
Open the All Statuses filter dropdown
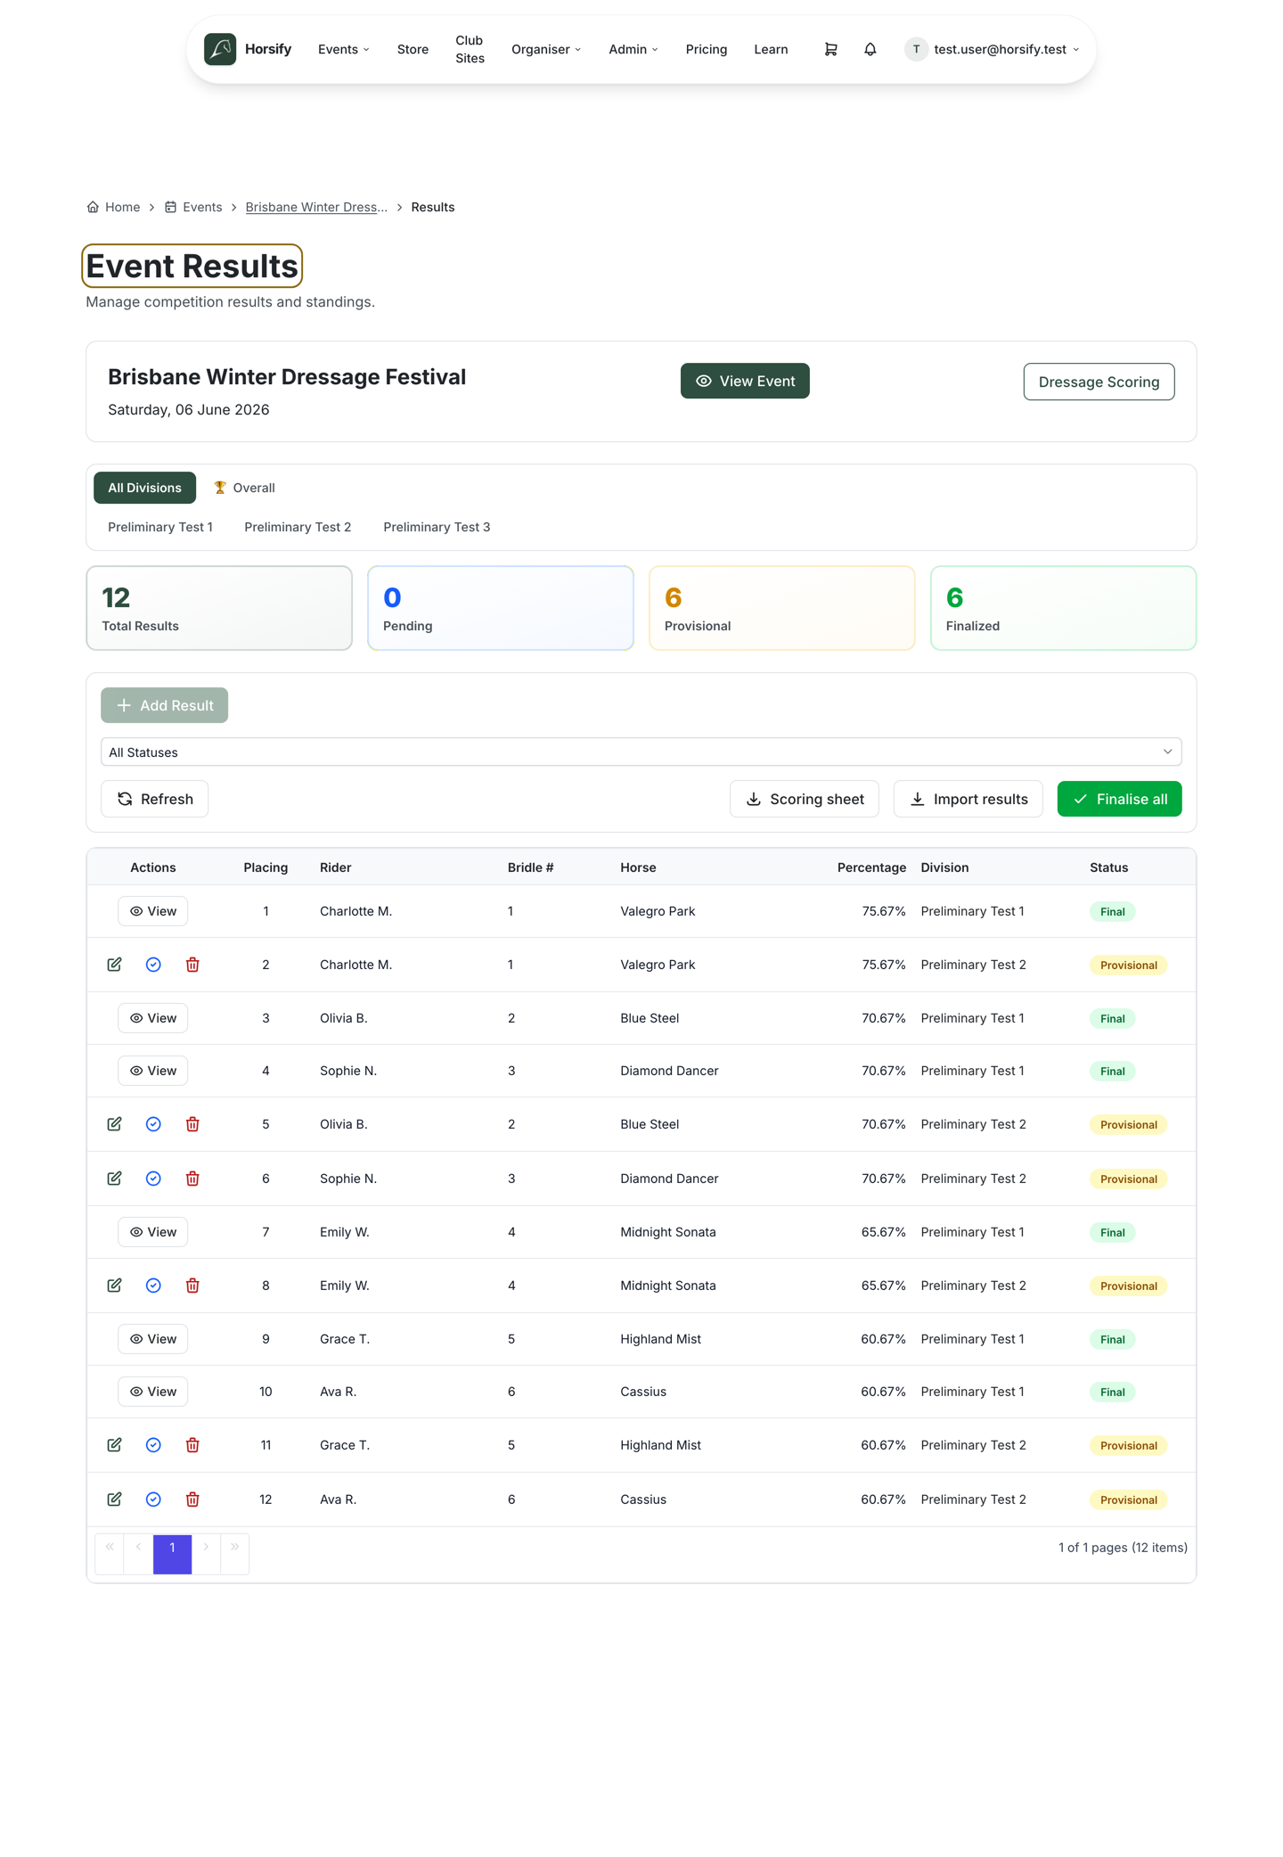(x=641, y=752)
